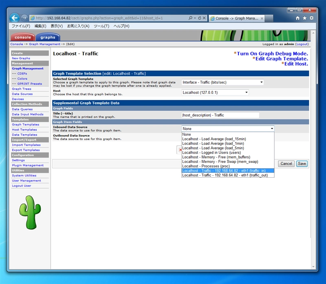Open the ファイル(F) menu
This screenshot has width=326, height=284.
[x=21, y=26]
